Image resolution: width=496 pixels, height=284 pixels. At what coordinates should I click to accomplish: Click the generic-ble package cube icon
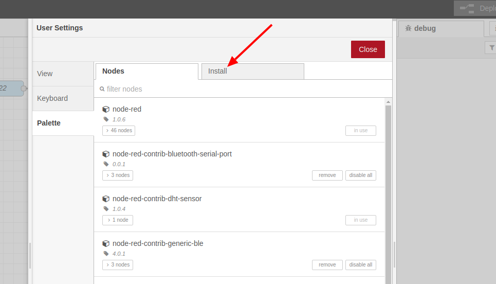click(106, 243)
